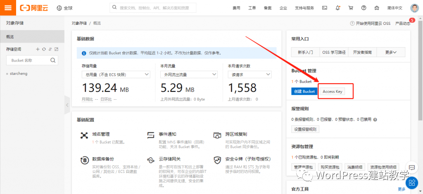423x194 pixels.
Task: Click the 云存储网关 icon
Action: [150, 160]
